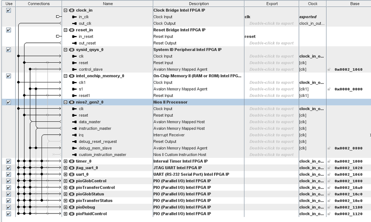Click export field for custom_instruction_master
The image size is (371, 222).
point(271,154)
